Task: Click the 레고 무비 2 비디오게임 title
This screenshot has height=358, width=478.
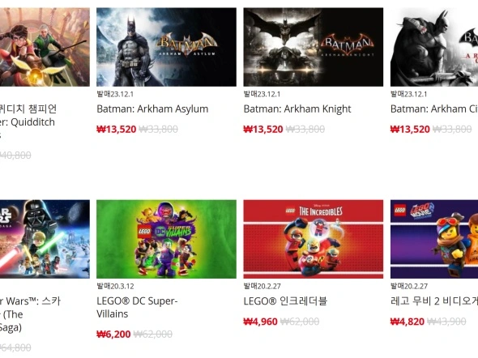Action: (434, 301)
